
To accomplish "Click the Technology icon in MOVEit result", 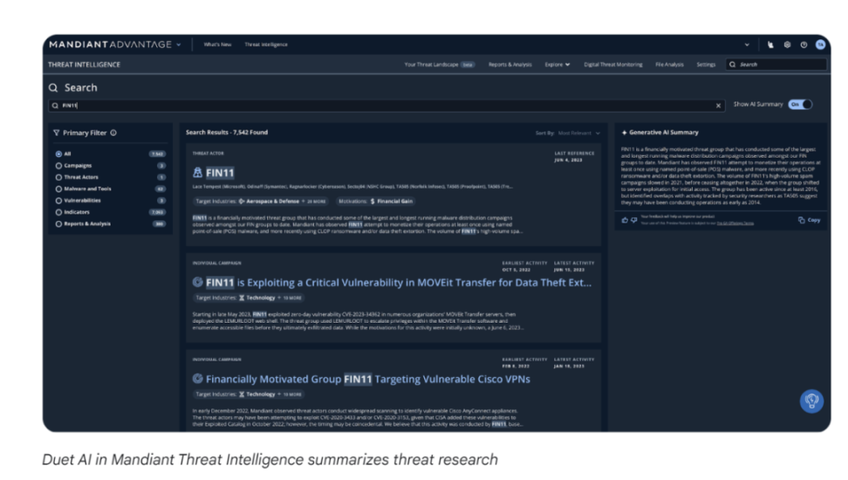I will tap(242, 298).
